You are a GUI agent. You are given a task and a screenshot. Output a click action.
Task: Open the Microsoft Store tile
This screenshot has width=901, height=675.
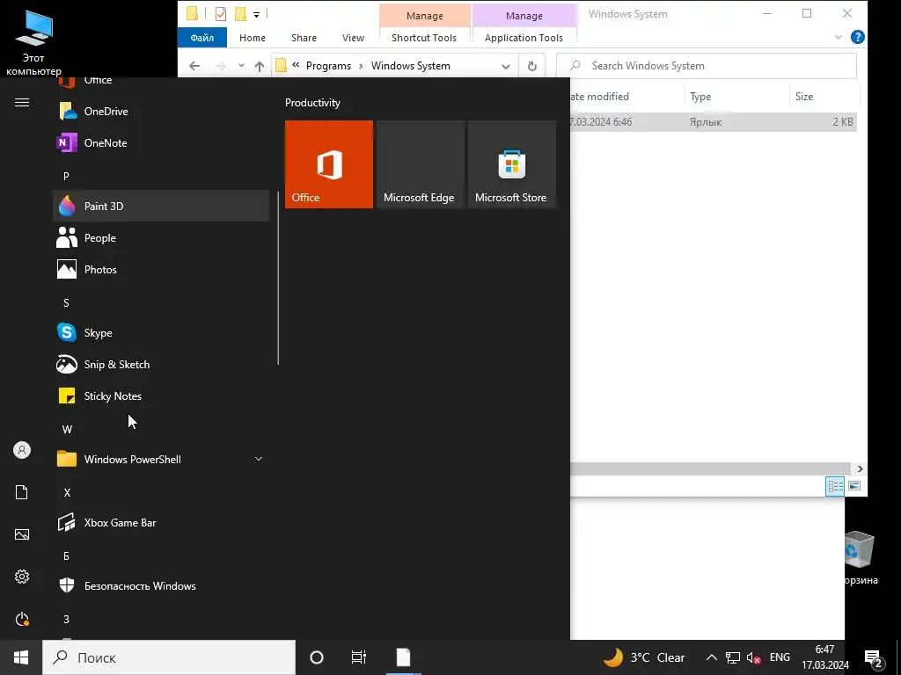pyautogui.click(x=512, y=164)
